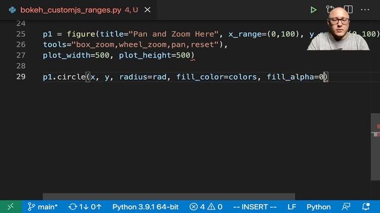Click the "Pan and Zoom Here" title string
The height and width of the screenshot is (213, 380).
click(x=173, y=34)
